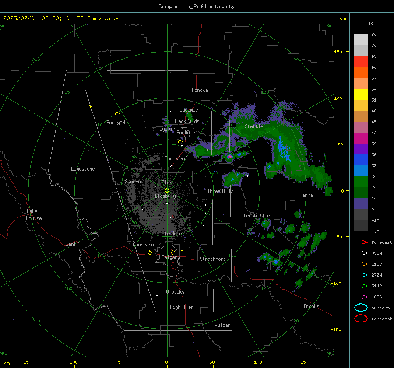Viewport: 394px width, 368px height.
Task: Select the magenta 39-42 dBZ swatch
Action: pyautogui.click(x=361, y=138)
